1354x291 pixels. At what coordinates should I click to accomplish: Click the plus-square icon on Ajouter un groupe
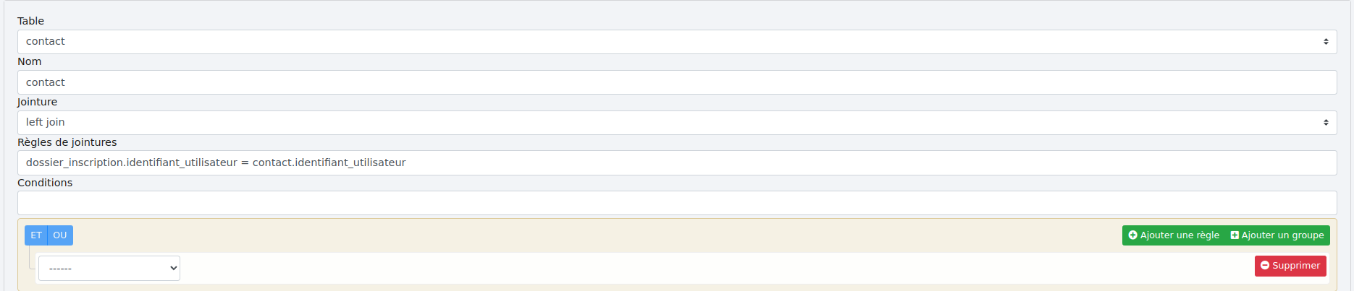click(x=1235, y=235)
